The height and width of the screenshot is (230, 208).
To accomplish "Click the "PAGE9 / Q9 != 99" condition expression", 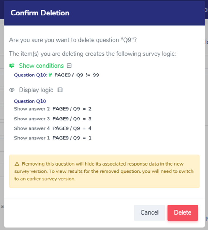I will pyautogui.click(x=77, y=75).
